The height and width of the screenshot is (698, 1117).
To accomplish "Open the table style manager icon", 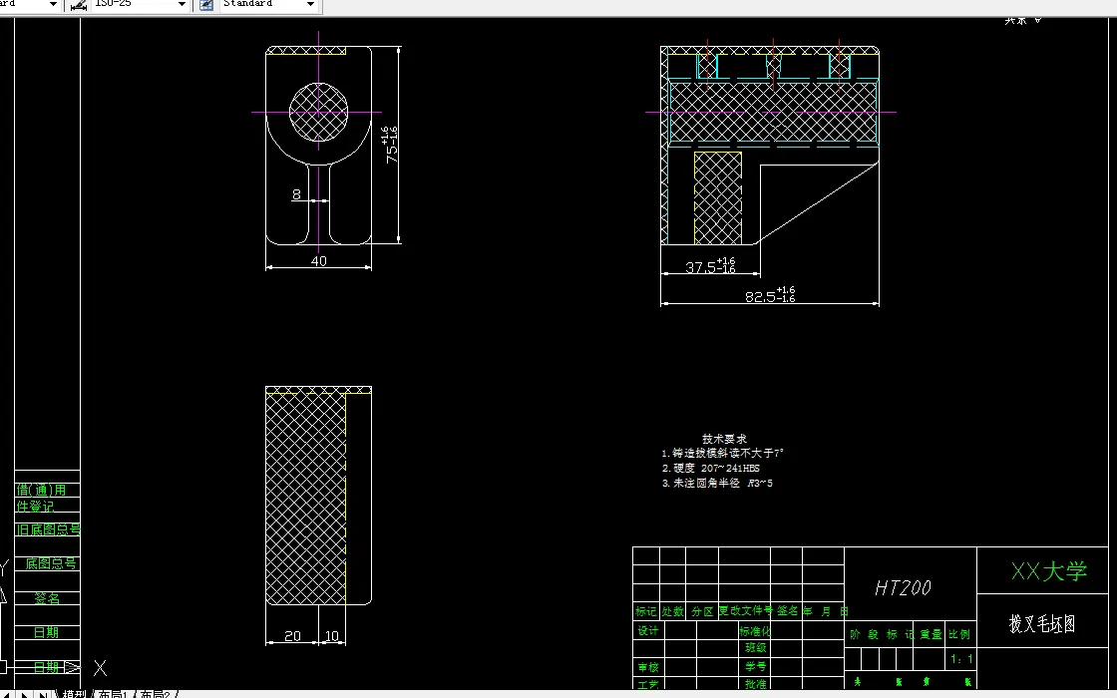I will coord(205,5).
